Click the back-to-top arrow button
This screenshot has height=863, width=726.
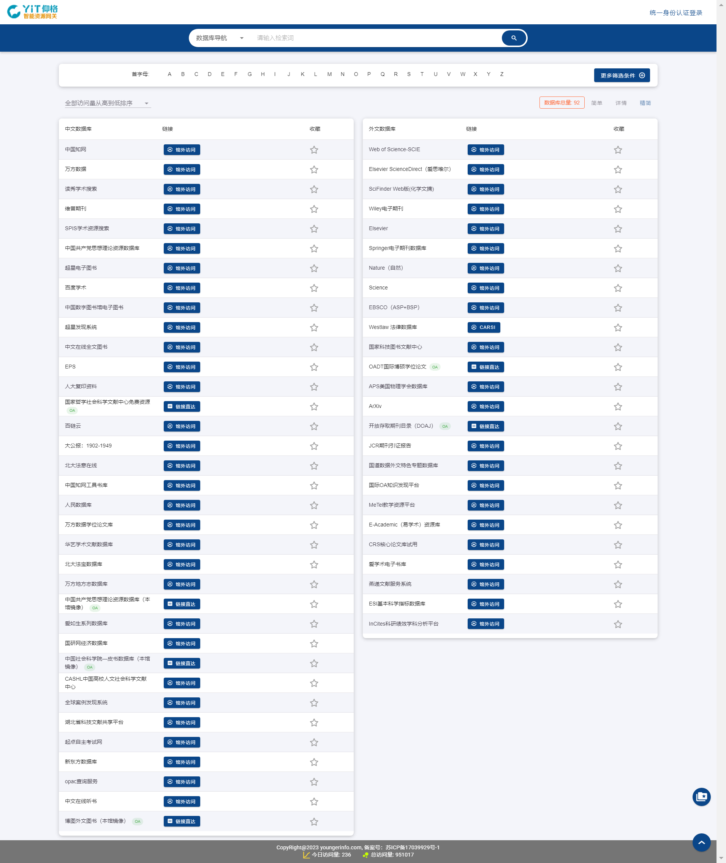coord(701,842)
